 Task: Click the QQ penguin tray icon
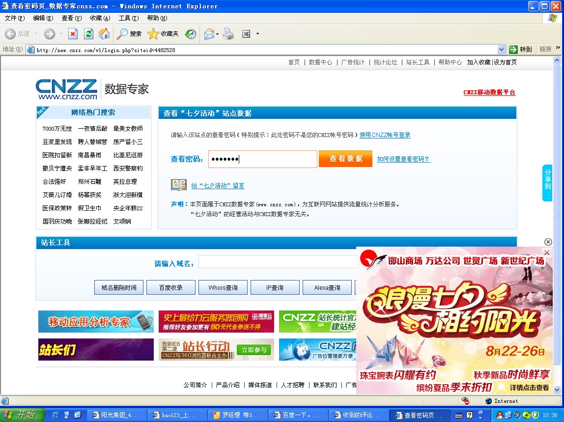click(x=499, y=415)
